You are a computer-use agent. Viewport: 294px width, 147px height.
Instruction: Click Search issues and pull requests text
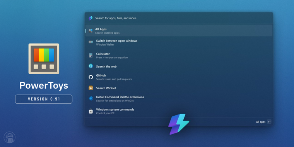click(x=114, y=79)
